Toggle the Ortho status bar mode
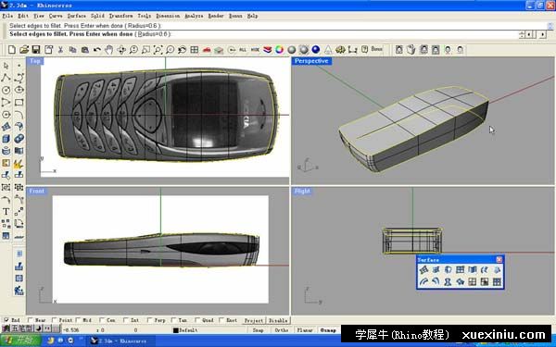This screenshot has width=556, height=347. click(282, 330)
